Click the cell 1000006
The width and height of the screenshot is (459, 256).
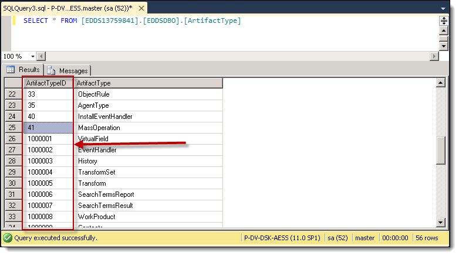tap(48, 194)
